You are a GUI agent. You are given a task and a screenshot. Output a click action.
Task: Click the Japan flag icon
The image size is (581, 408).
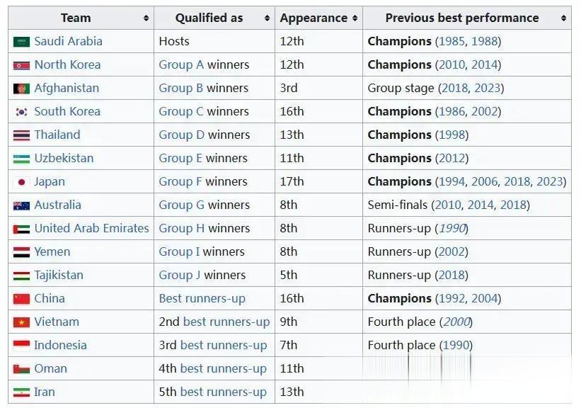21,182
